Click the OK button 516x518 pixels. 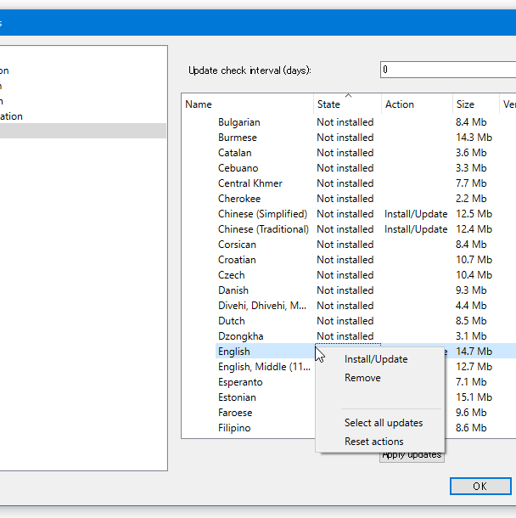point(480,486)
